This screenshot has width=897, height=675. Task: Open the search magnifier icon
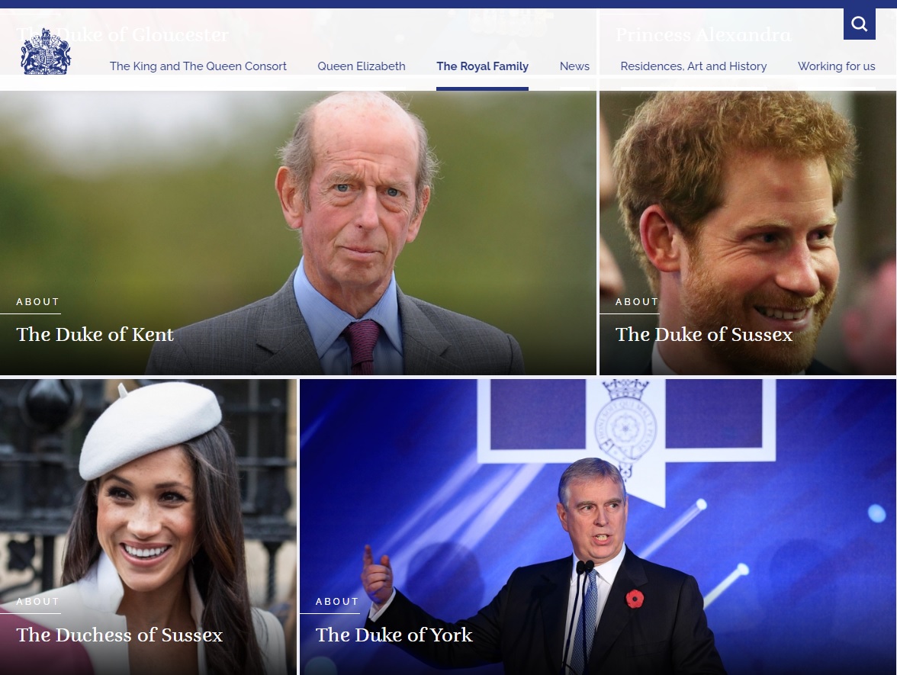click(x=859, y=24)
